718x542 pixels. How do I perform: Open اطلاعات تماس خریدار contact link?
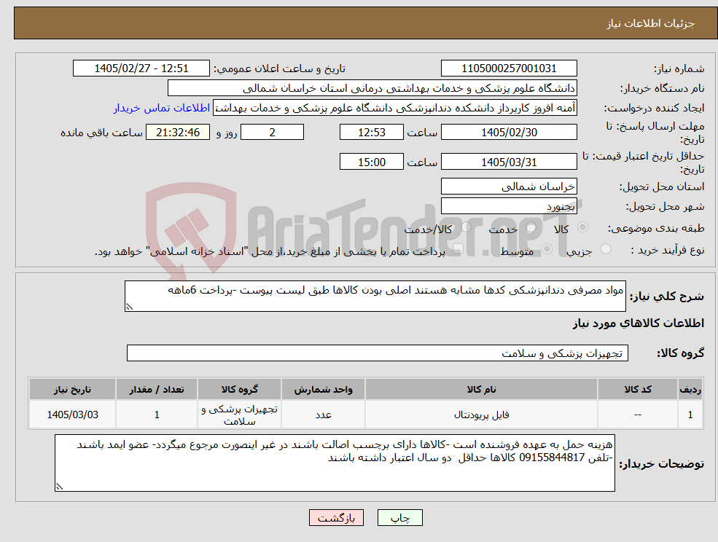coord(162,108)
